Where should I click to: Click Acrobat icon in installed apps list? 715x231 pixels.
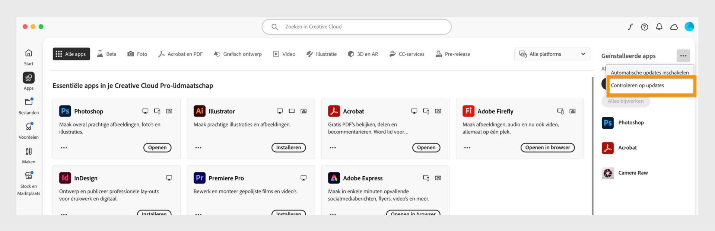coord(608,148)
